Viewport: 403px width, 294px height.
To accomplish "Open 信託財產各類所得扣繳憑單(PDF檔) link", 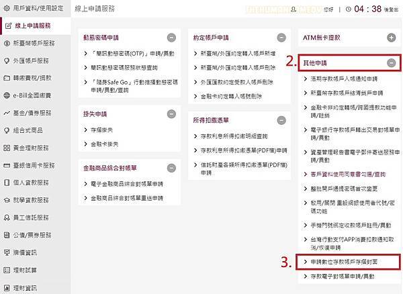I will [x=244, y=168].
